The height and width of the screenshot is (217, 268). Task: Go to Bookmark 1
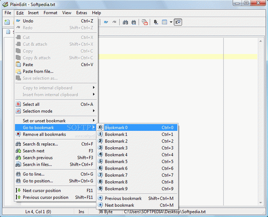coord(138,134)
